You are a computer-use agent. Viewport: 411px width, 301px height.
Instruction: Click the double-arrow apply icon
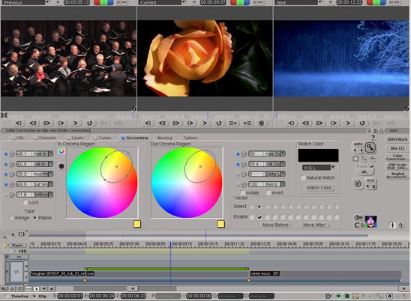(358, 183)
